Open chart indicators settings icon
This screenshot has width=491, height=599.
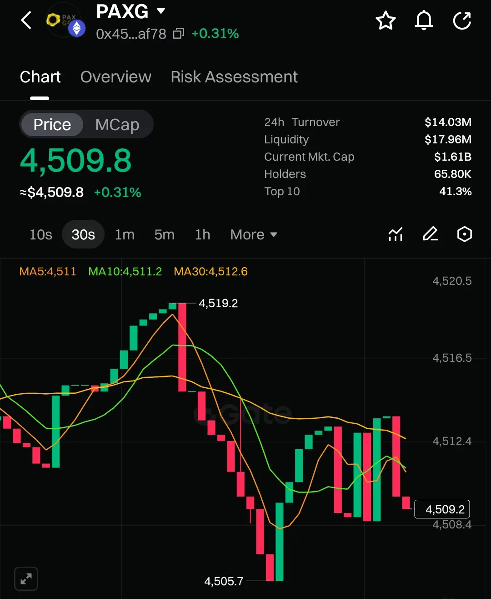[x=396, y=234]
